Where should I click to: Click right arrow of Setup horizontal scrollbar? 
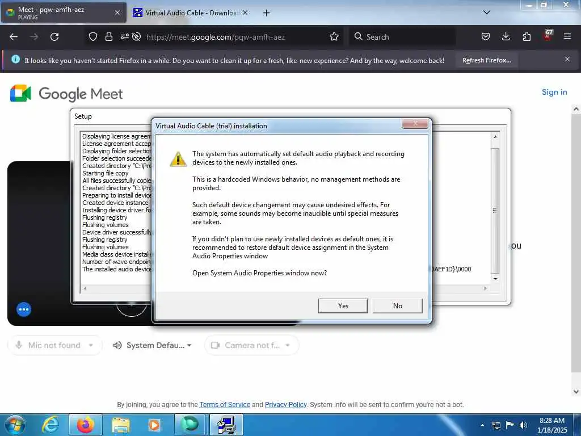point(486,288)
